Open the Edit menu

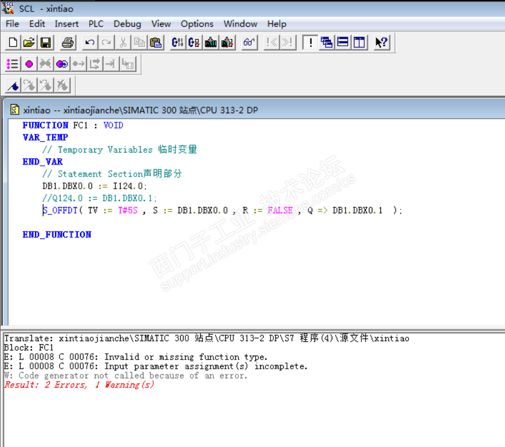click(37, 24)
